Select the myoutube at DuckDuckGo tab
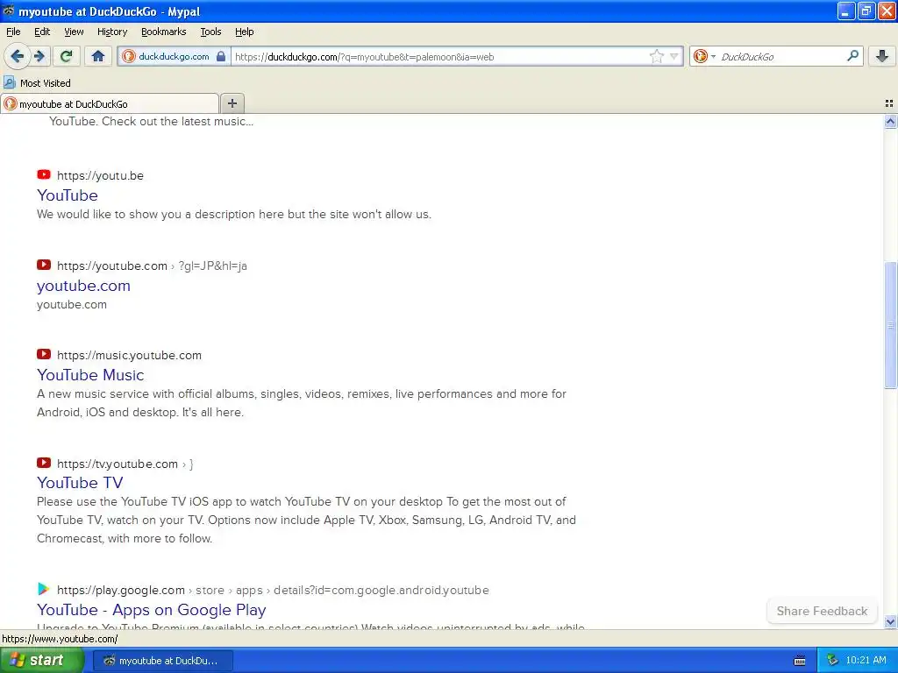Viewport: 898px width, 673px height. click(x=110, y=103)
